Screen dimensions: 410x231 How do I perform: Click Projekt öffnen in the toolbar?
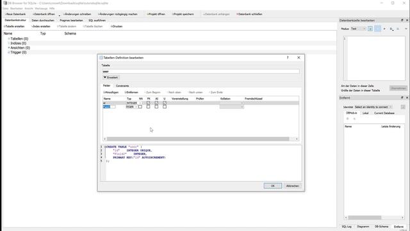[x=156, y=14]
